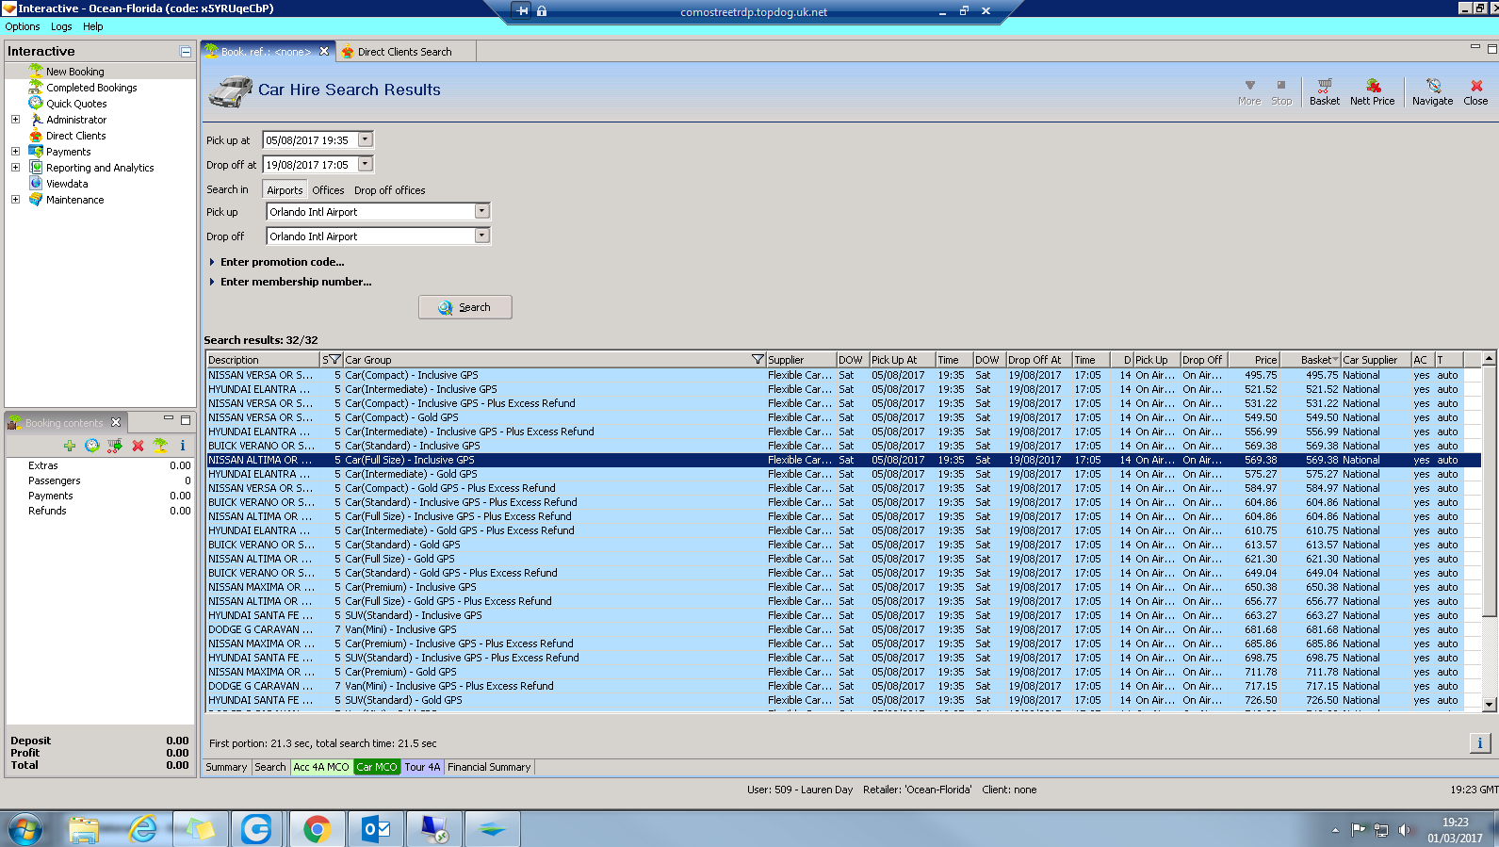1499x847 pixels.
Task: Open Quick Quotes in the tree
Action: pyautogui.click(x=76, y=104)
